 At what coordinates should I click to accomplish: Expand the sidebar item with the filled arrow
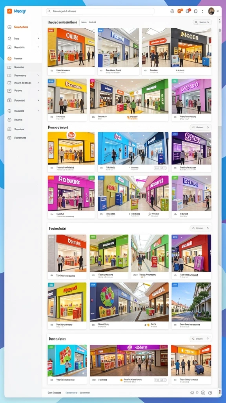tap(38, 100)
